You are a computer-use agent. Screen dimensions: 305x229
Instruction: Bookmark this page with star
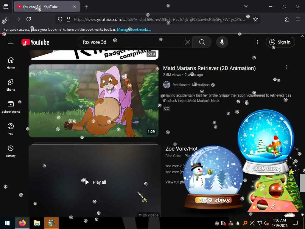coord(255,19)
